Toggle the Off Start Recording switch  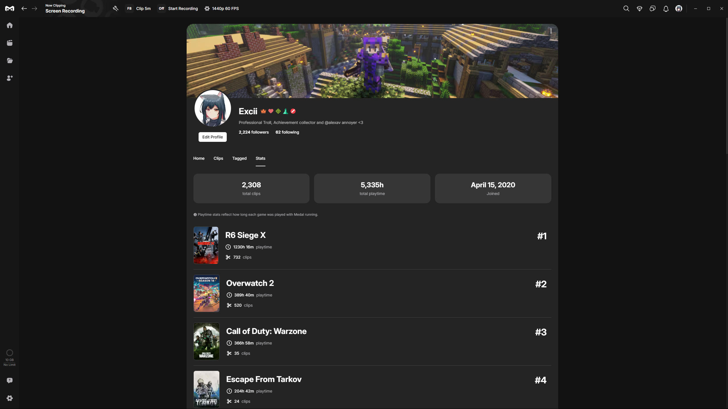[161, 9]
